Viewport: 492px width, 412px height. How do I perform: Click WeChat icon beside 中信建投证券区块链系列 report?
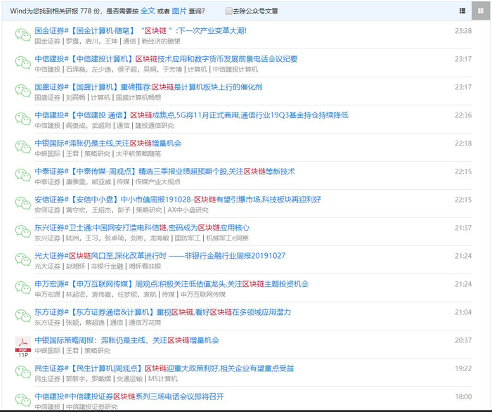23,400
